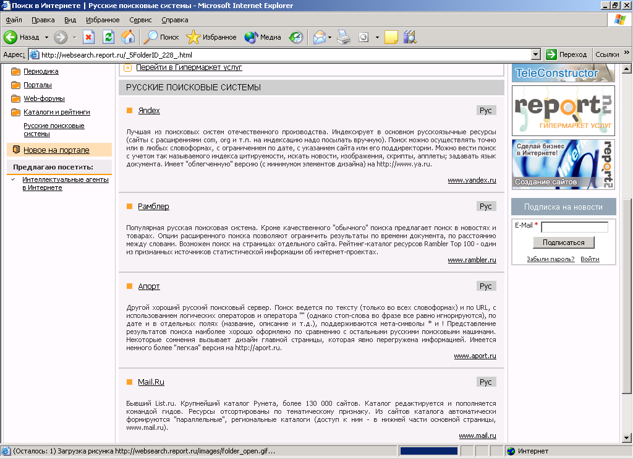Viewport: 633px width, 459px height.
Task: Follow the www.mail.ru link
Action: (x=478, y=435)
